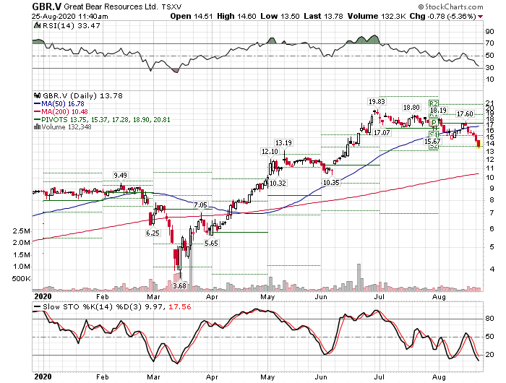This screenshot has height=383, width=506.
Task: Select the S1 pivot label box
Action: (x=434, y=134)
